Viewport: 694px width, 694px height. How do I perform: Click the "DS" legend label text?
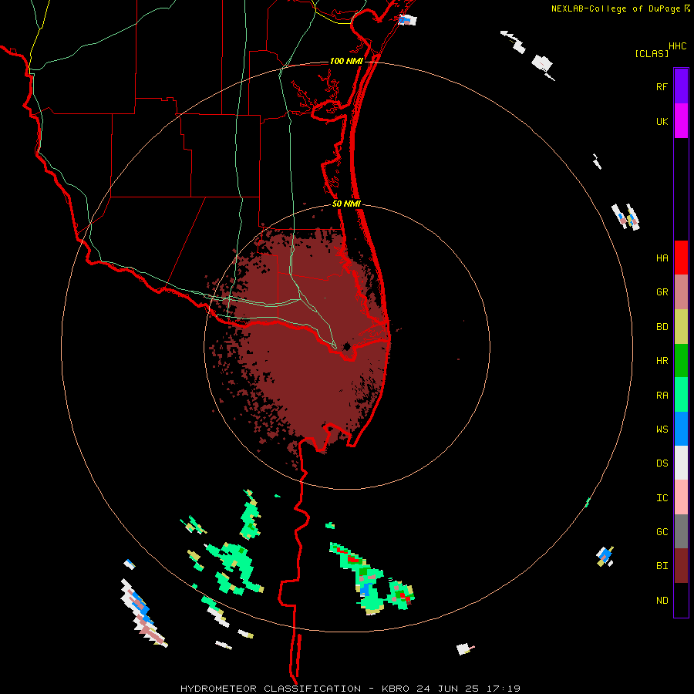pos(662,463)
